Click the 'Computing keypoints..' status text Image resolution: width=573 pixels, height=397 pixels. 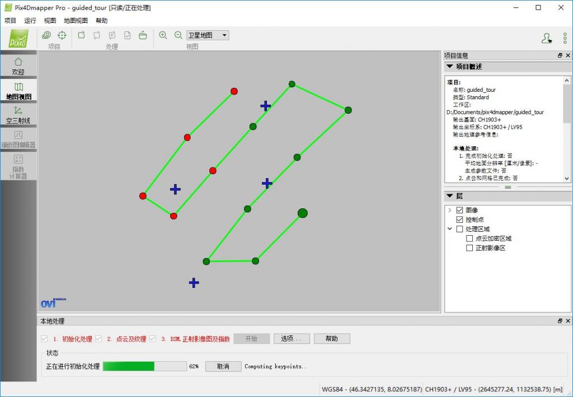point(275,366)
